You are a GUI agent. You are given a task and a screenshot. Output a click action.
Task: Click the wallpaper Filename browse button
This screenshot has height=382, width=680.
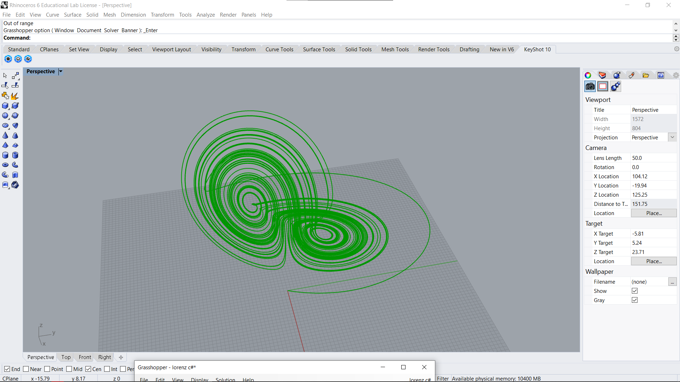pos(672,282)
